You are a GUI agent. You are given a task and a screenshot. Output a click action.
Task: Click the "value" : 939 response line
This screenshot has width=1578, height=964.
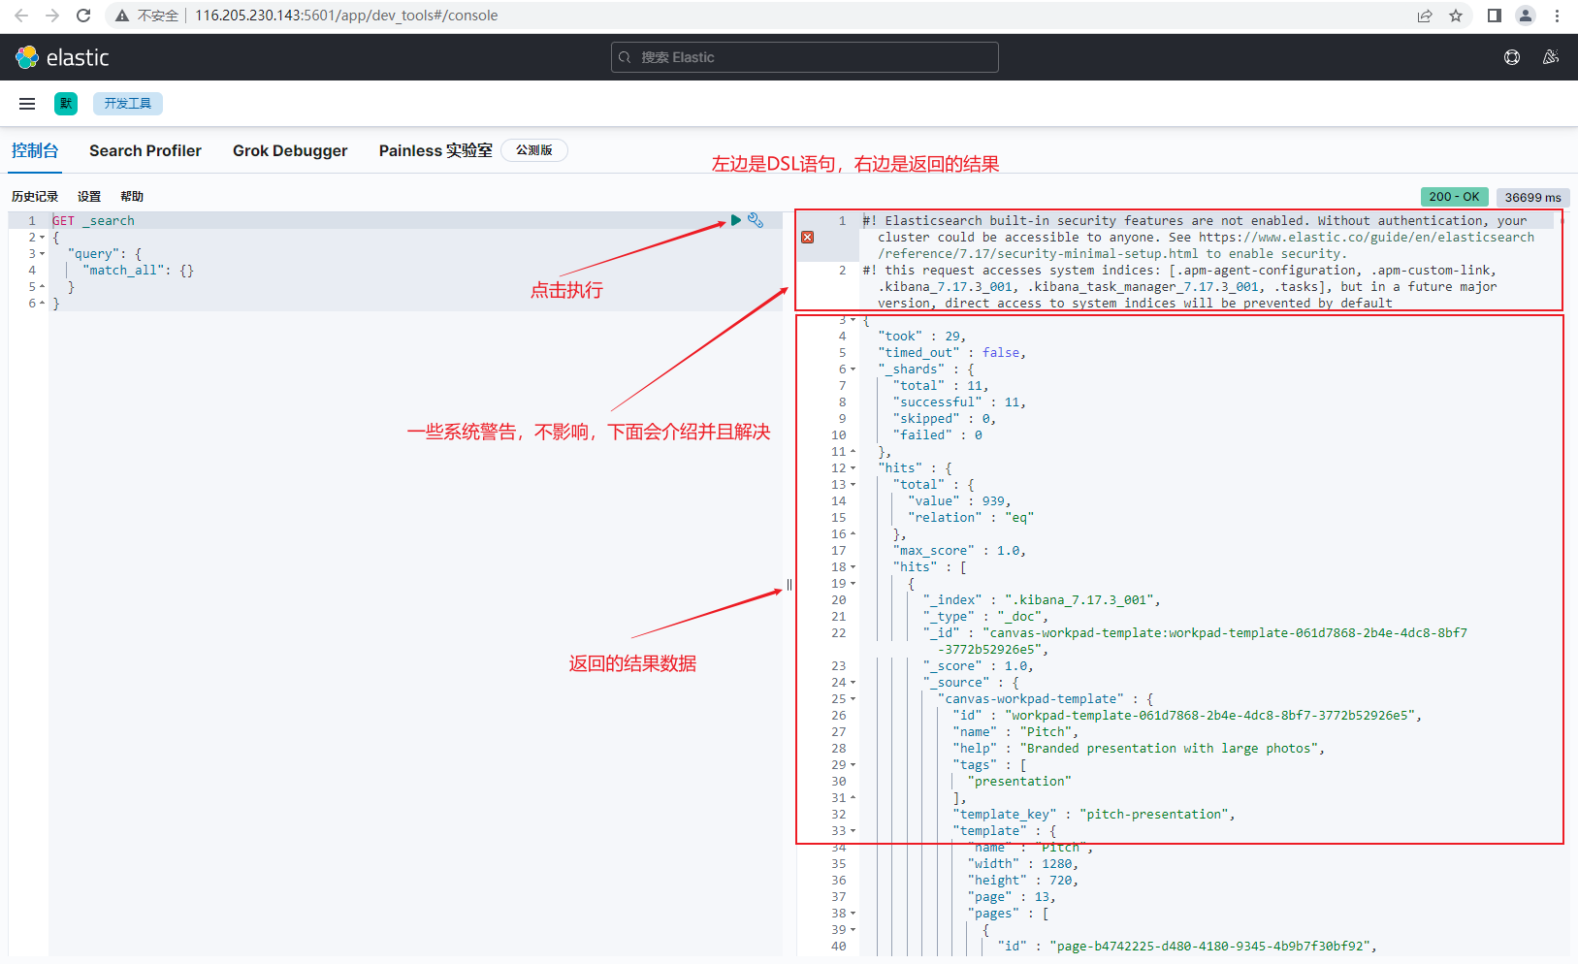tap(959, 501)
